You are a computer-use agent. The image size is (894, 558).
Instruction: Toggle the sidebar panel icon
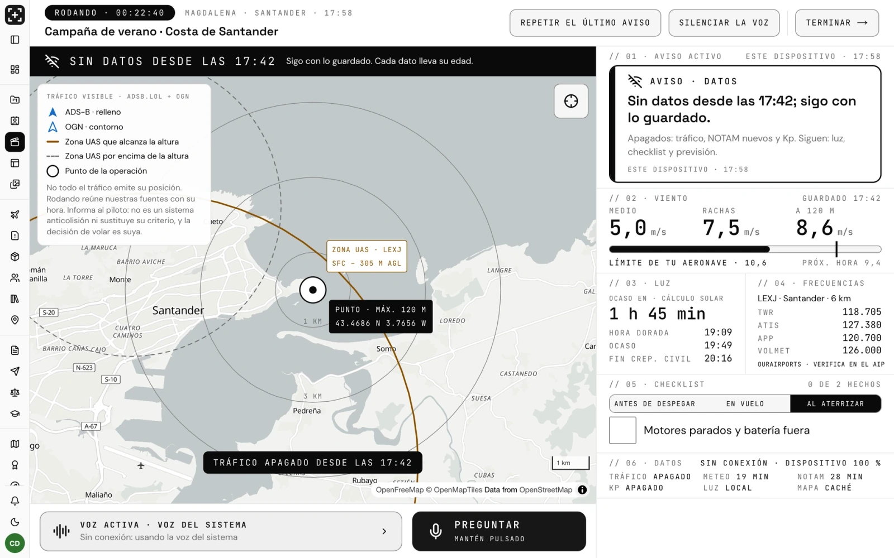15,40
